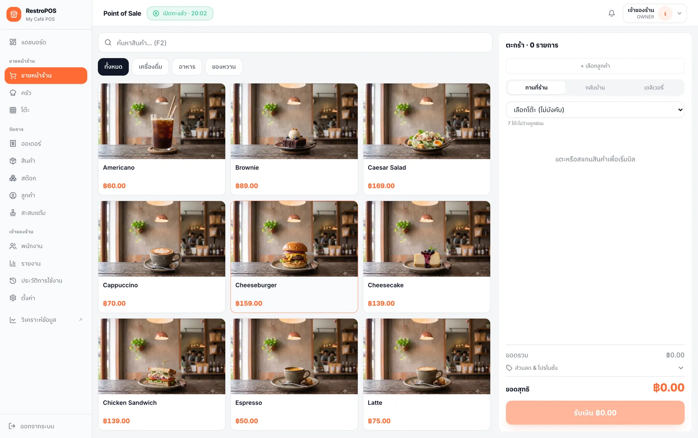Add Caesar Salad product to cart
The image size is (698, 438).
427,139
